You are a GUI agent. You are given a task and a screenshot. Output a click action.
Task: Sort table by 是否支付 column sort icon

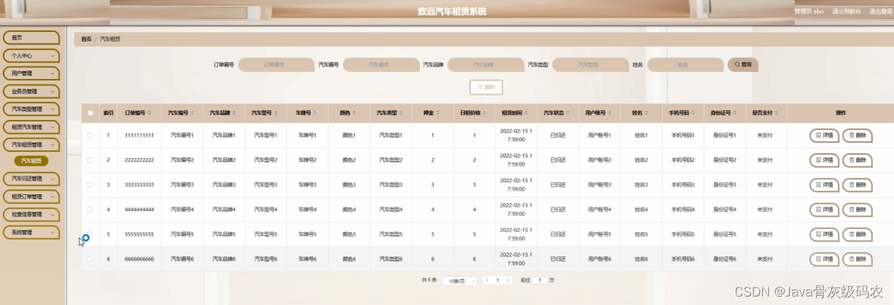pos(776,113)
